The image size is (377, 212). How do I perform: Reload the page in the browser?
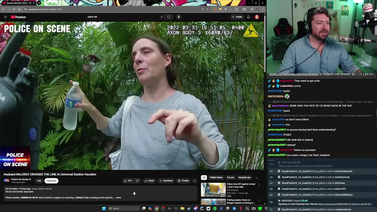(14, 9)
